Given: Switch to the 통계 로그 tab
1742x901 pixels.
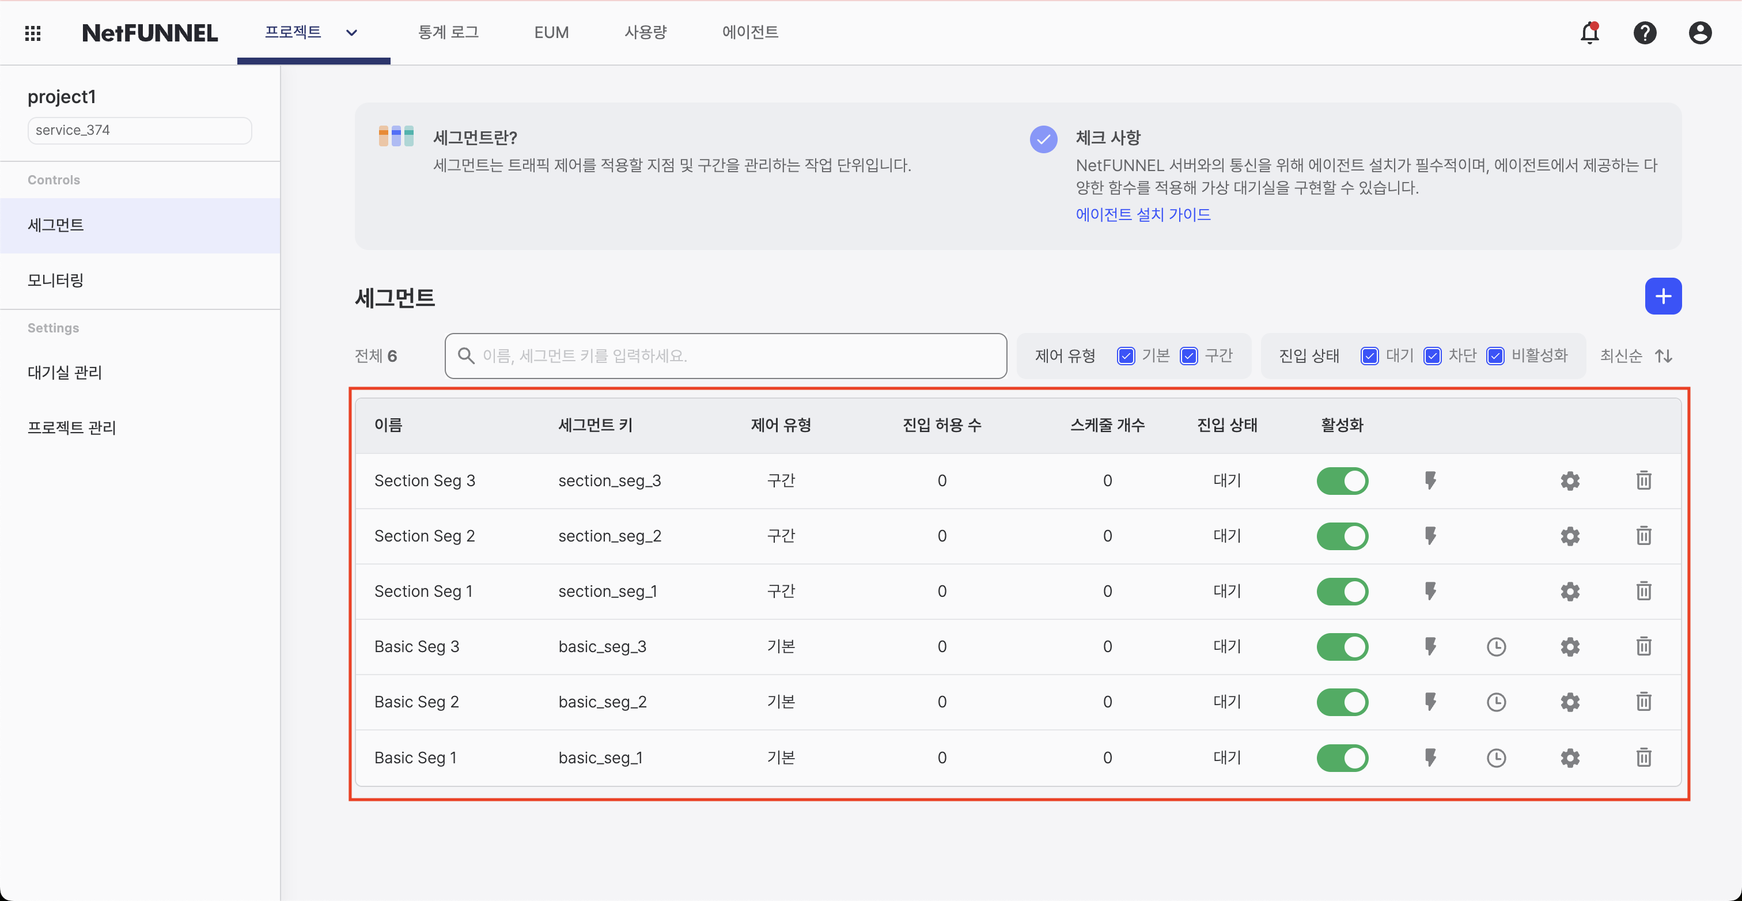Looking at the screenshot, I should (x=448, y=32).
